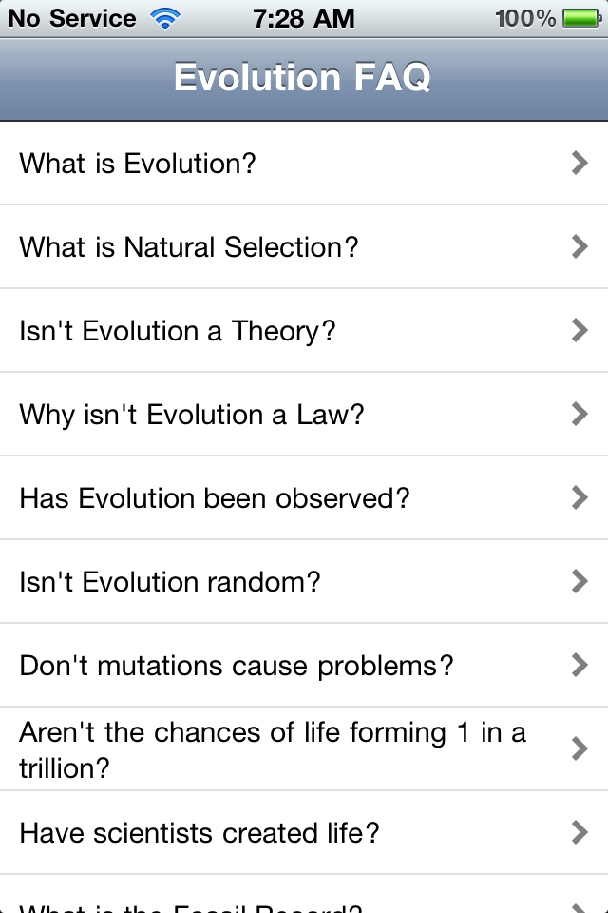608x913 pixels.
Task: Tap the Evolution FAQ title bar
Action: (303, 78)
